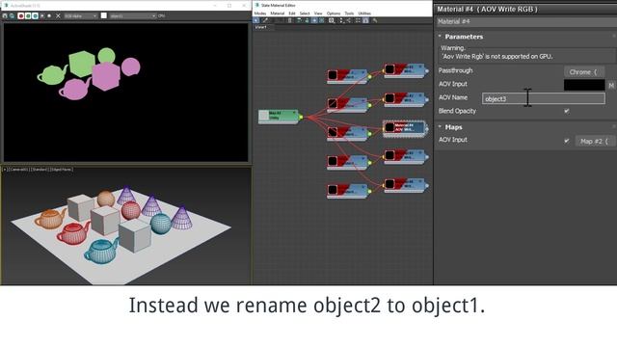Open the Tools menu
Viewport: 617px width, 347px height.
click(349, 13)
